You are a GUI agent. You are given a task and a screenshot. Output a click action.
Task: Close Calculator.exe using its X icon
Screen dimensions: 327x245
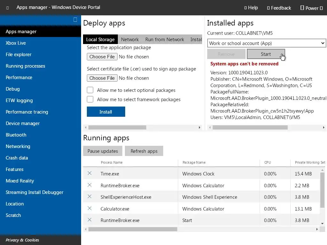[x=90, y=208]
